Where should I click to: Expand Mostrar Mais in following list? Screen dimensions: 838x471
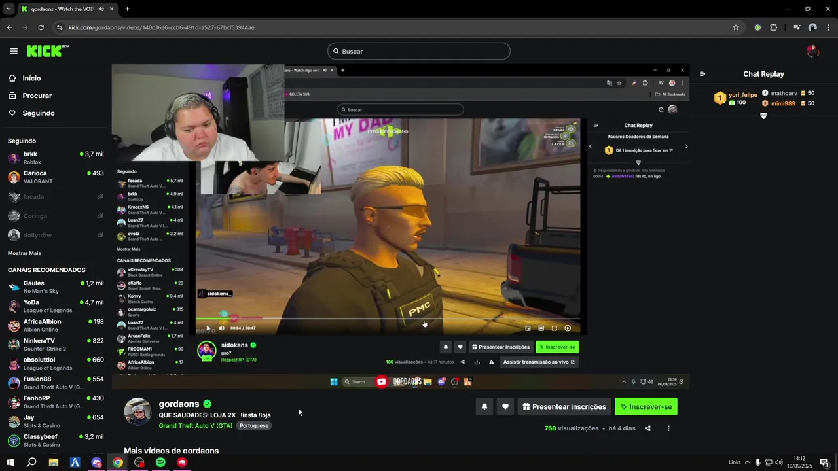(x=24, y=253)
